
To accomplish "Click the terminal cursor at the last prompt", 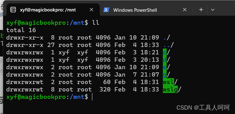I will pos(92,97).
